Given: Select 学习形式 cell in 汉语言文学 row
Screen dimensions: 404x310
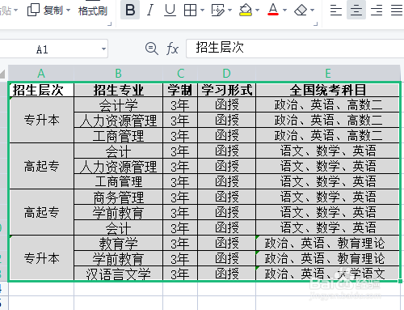Looking at the screenshot, I should [x=226, y=274].
